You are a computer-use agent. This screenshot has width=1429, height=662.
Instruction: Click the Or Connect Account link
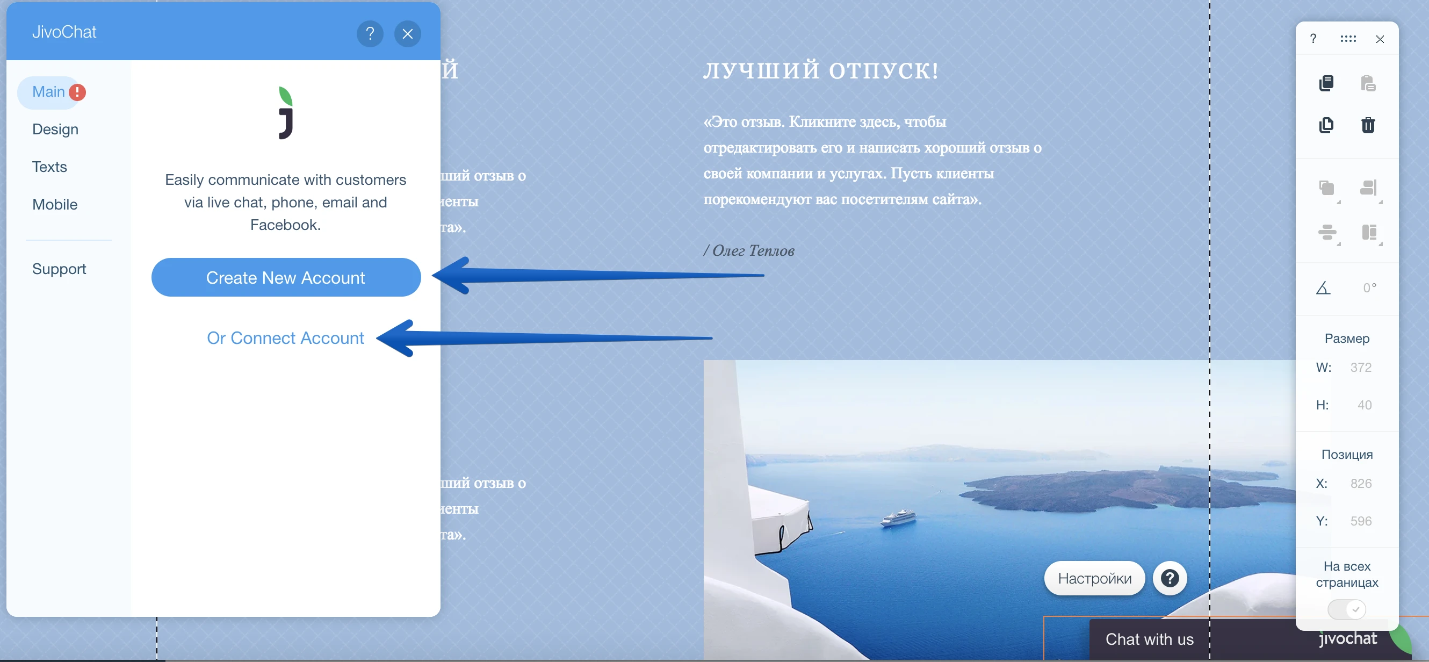pyautogui.click(x=285, y=338)
